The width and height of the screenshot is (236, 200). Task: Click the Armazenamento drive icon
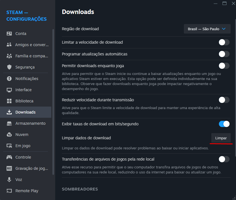click(9, 123)
